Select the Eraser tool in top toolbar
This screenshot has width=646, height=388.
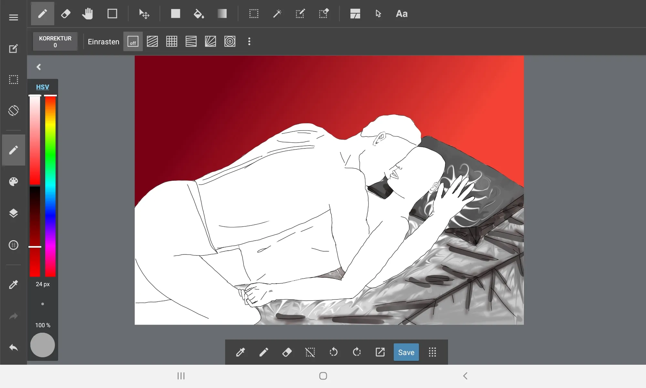[x=66, y=14]
